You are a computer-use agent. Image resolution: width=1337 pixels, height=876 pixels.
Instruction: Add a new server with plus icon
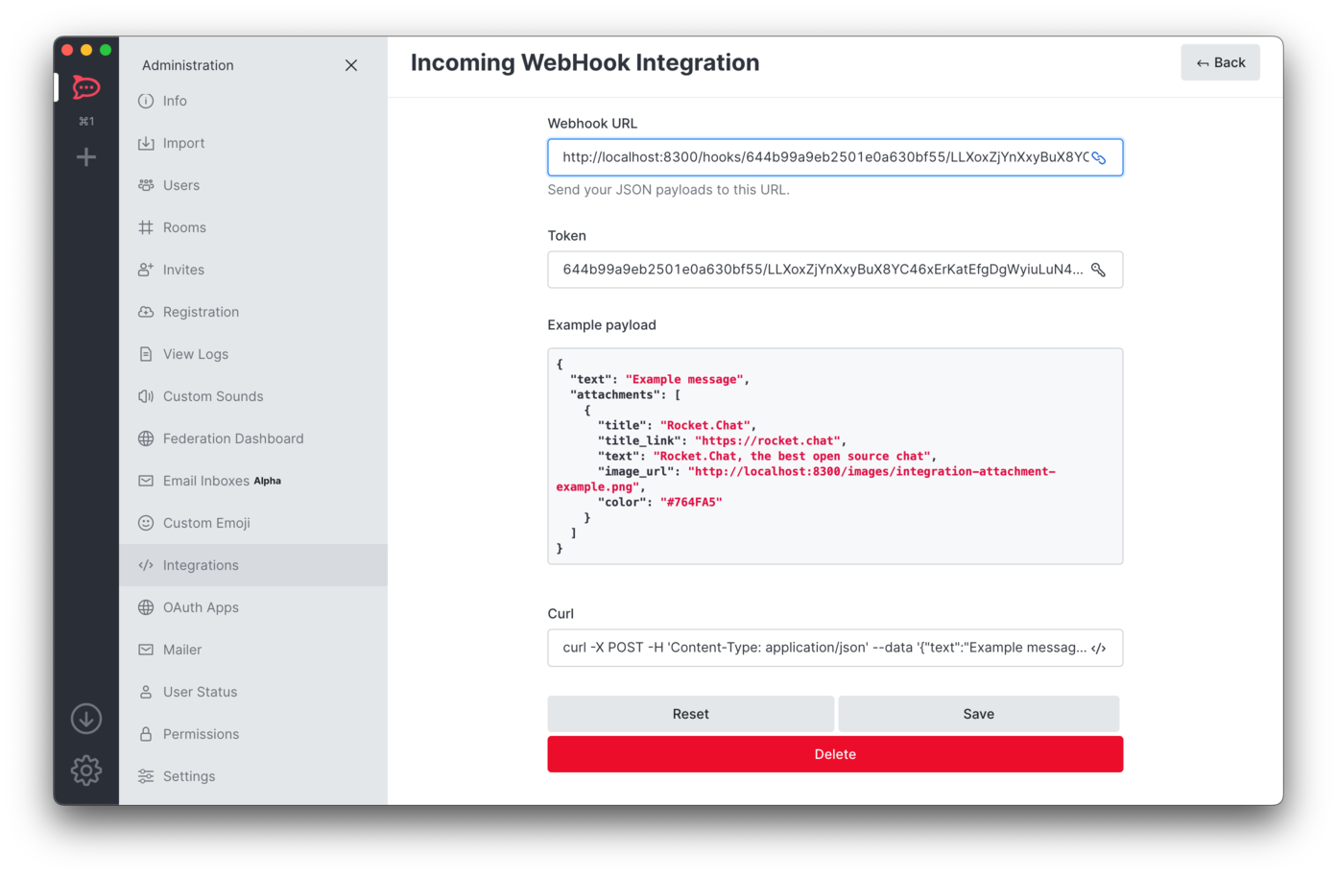click(x=86, y=156)
